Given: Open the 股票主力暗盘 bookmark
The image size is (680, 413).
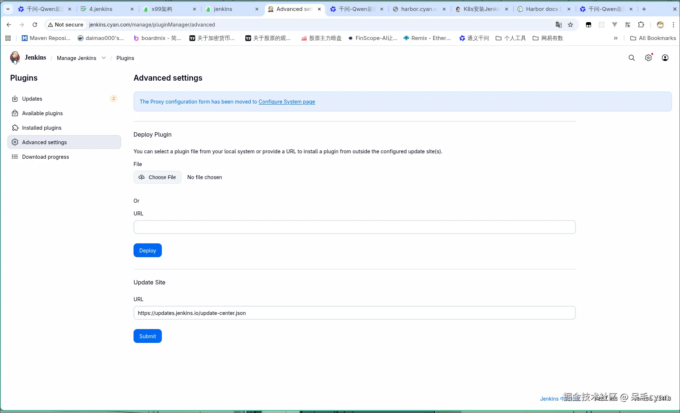Looking at the screenshot, I should pyautogui.click(x=321, y=38).
